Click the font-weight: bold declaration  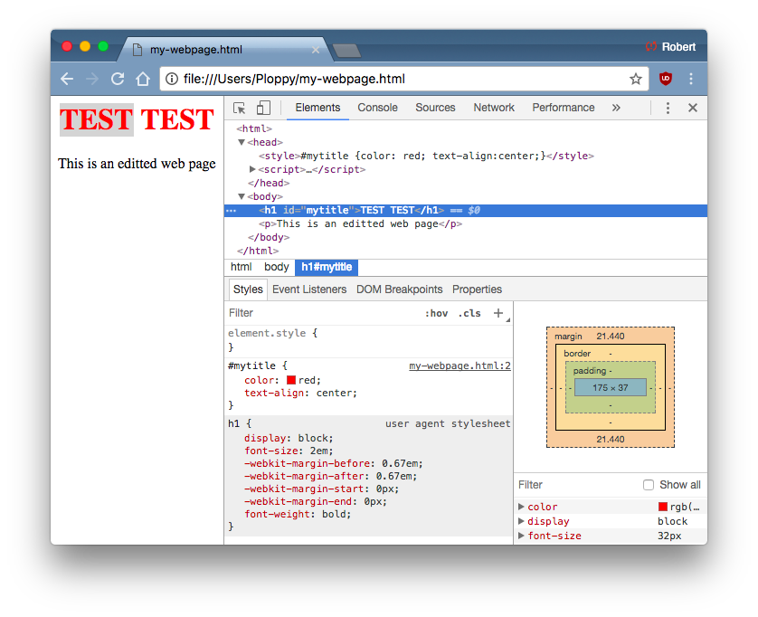[x=298, y=514]
